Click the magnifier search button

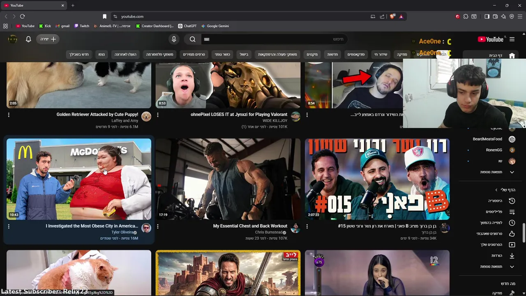[192, 39]
